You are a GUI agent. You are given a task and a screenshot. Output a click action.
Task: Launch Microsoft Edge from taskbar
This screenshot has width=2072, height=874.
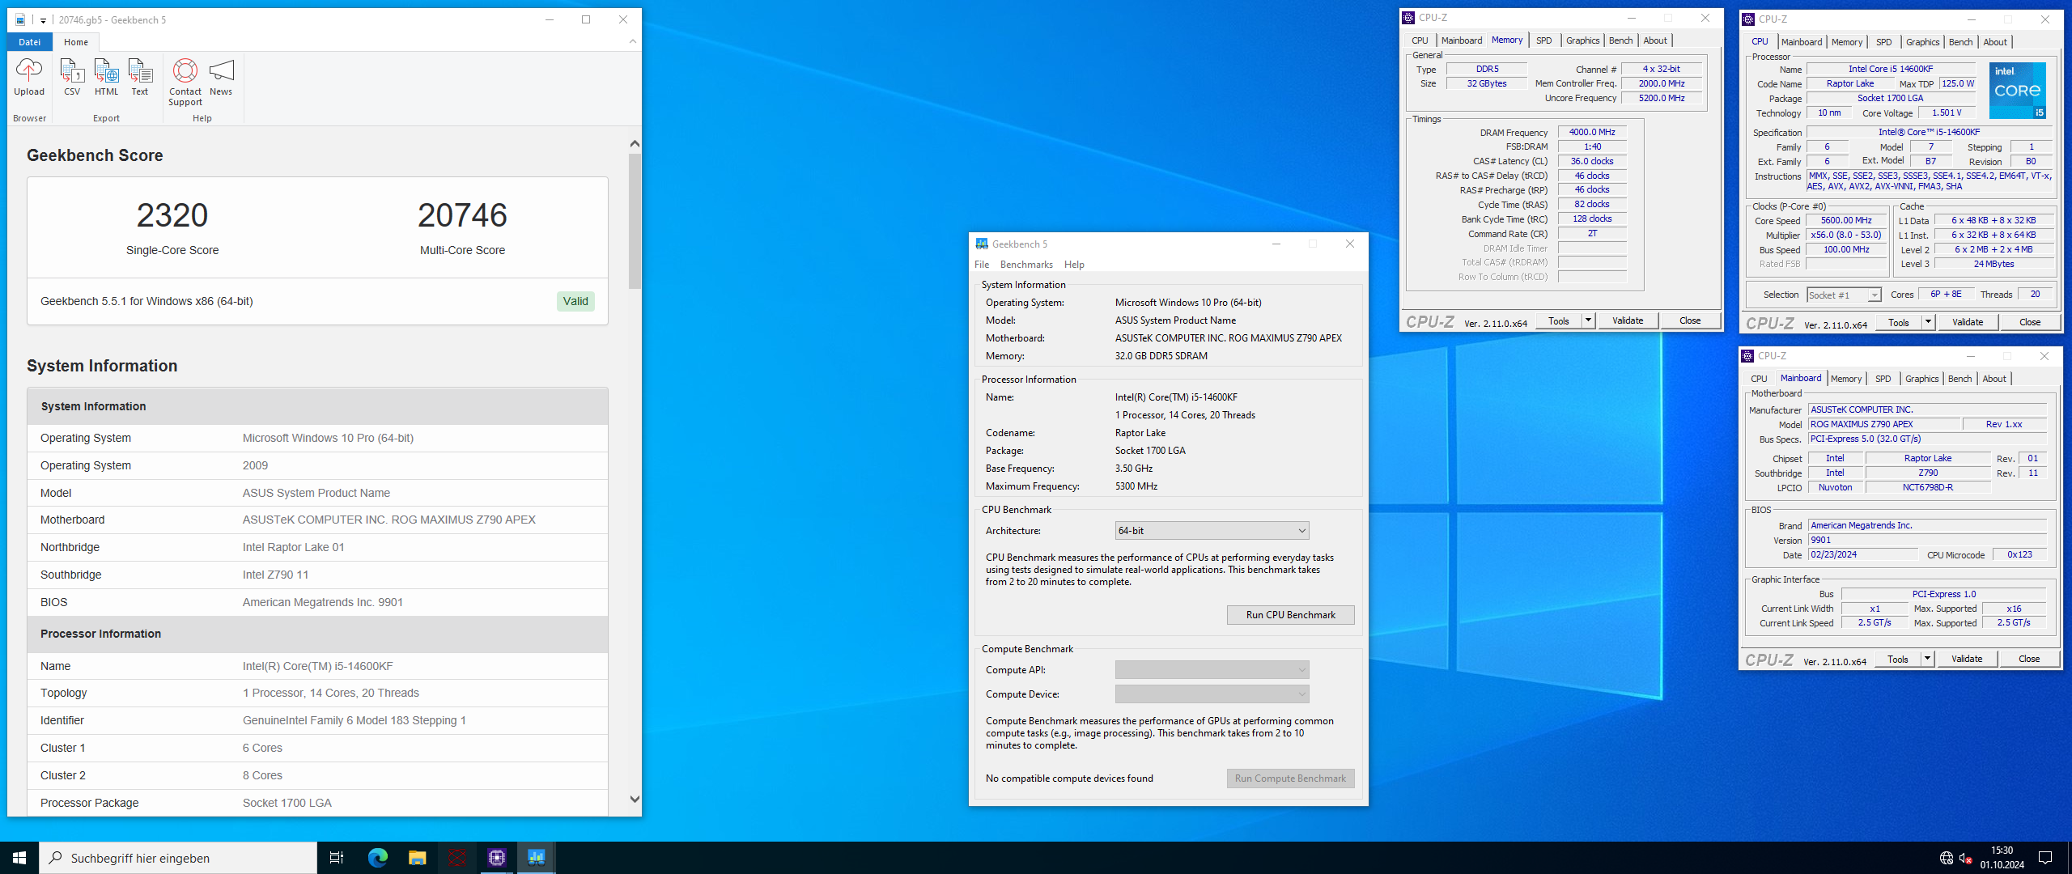pyautogui.click(x=377, y=858)
